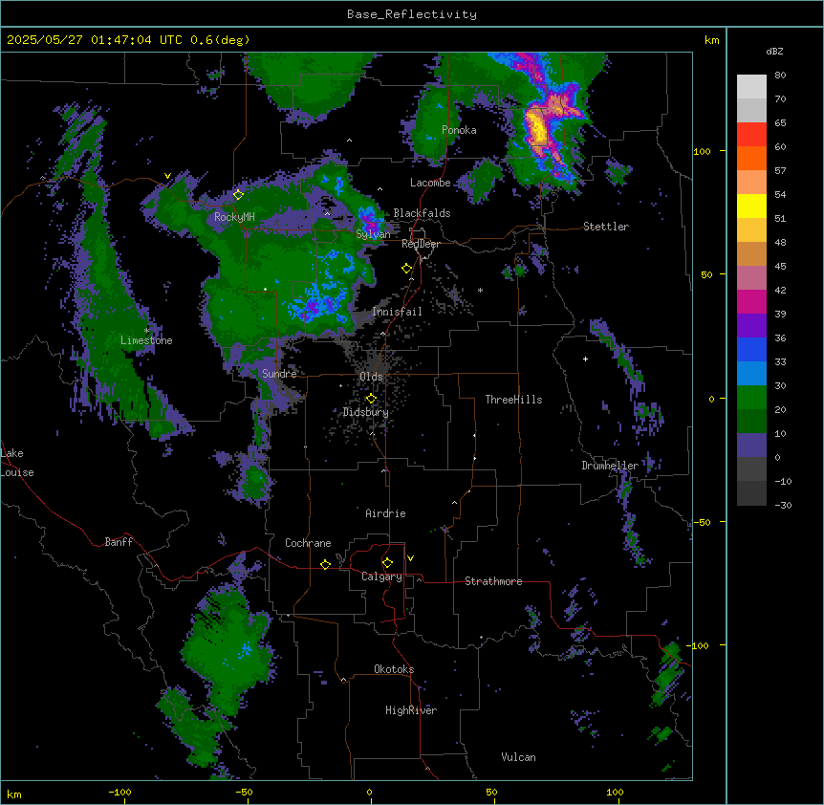This screenshot has height=805, width=824.
Task: Click the Ponoka city label
Action: [x=459, y=130]
